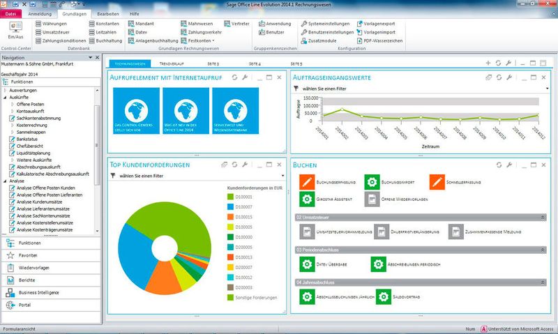Open Buchhaltung in the ribbon
The image size is (558, 334).
click(x=105, y=40)
